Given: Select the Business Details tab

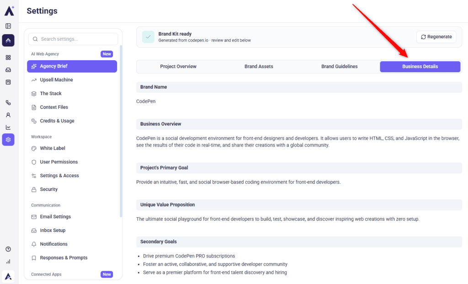Looking at the screenshot, I should click(x=420, y=67).
